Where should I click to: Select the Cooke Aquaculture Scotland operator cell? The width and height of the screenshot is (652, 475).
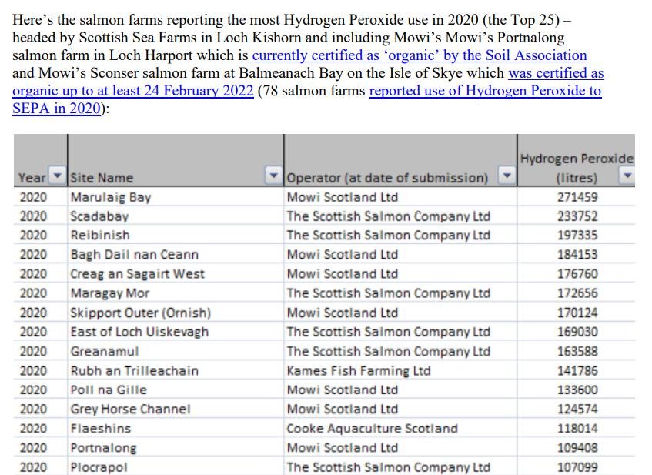372,428
